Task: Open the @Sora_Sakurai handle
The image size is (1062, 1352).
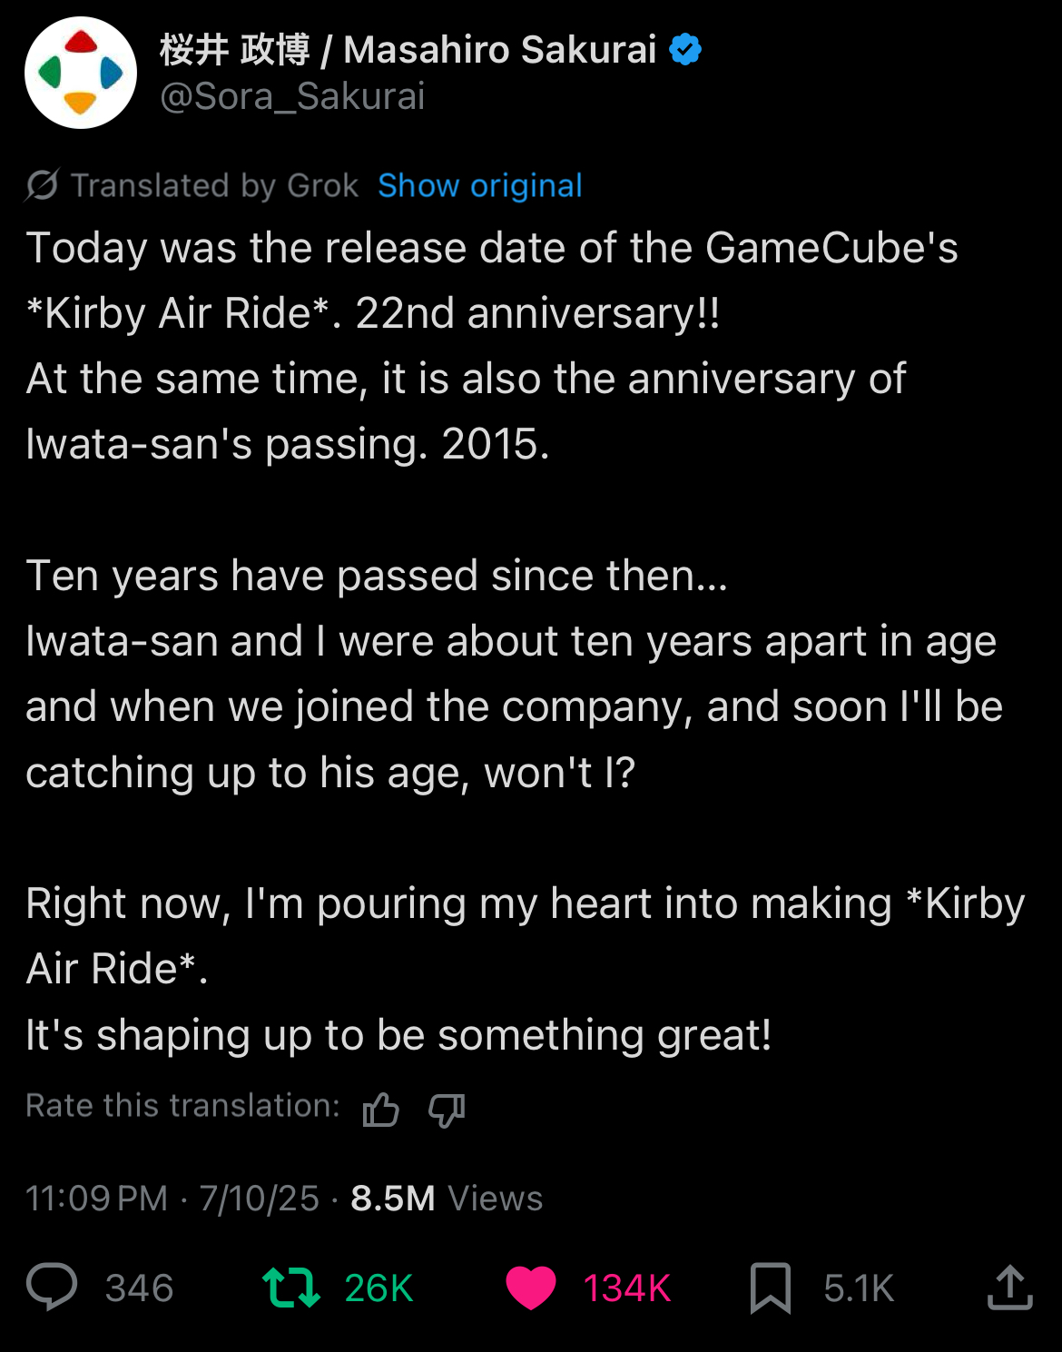Action: (x=292, y=96)
